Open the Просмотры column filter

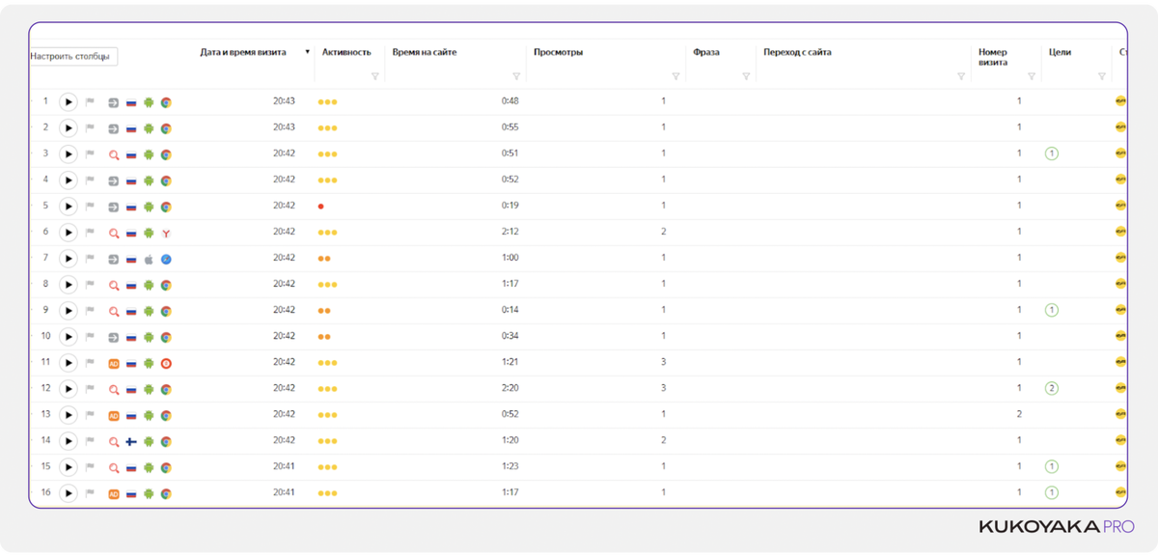point(675,76)
